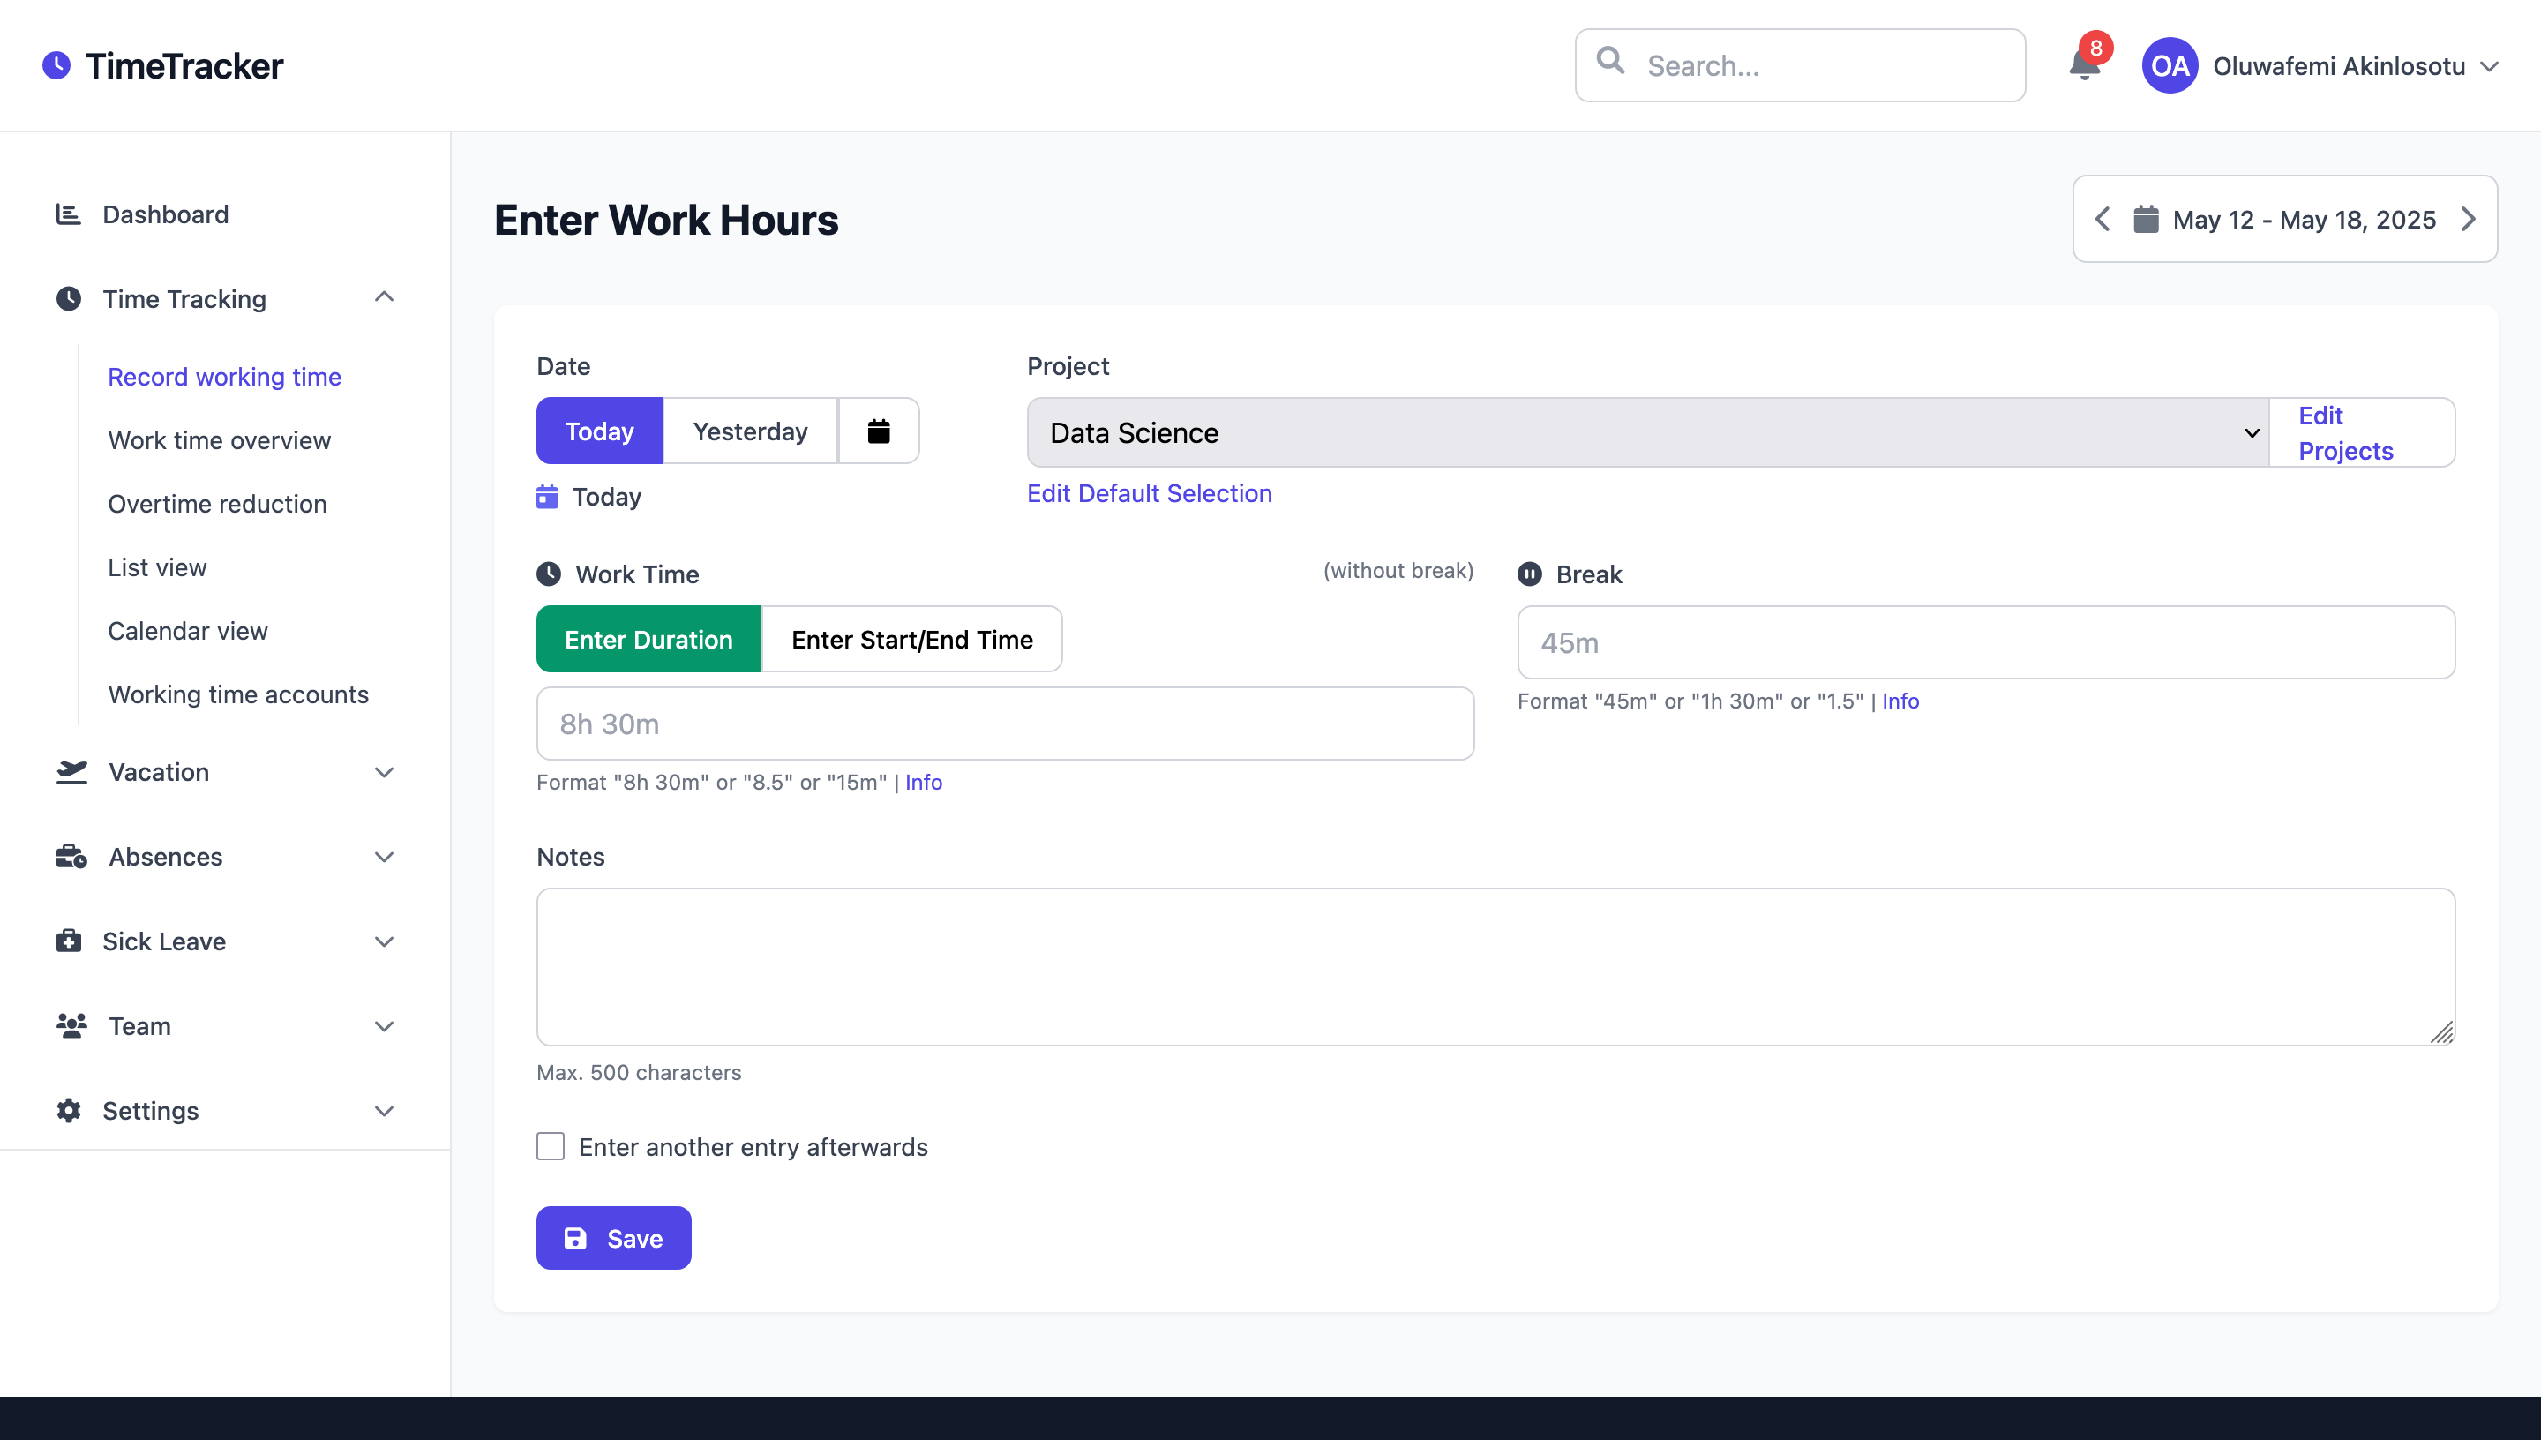Click the Team people icon
Screen dimensions: 2541x1440
click(71, 1025)
